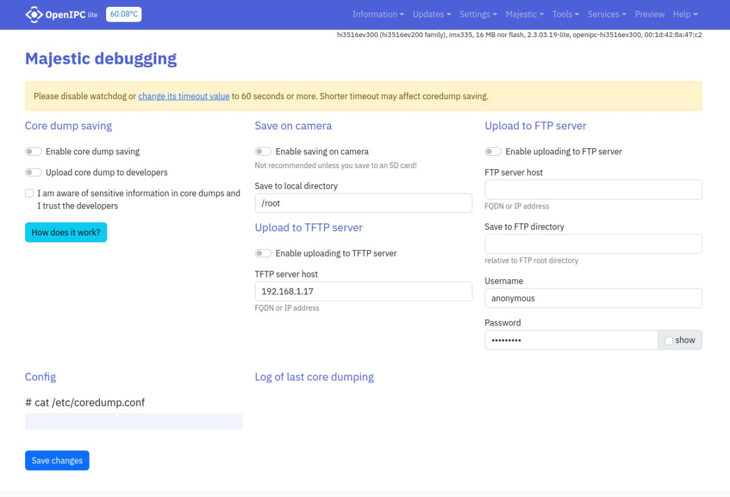Toggle Enable core dump saving switch
The width and height of the screenshot is (730, 497).
point(34,152)
